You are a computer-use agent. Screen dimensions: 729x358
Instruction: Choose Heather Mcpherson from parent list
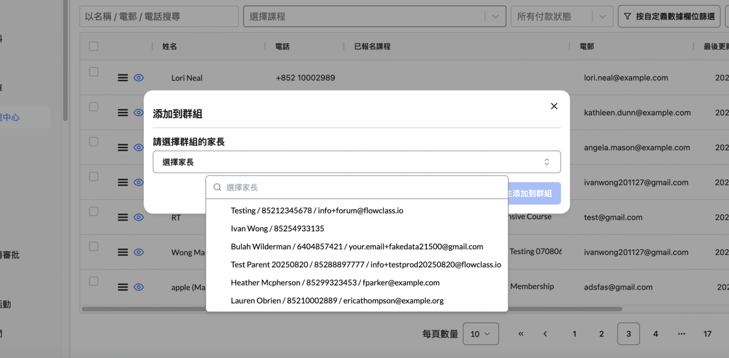click(335, 283)
